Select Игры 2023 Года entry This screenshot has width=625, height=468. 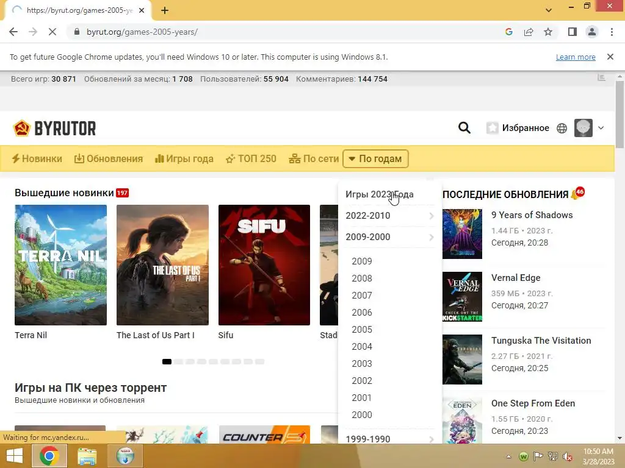point(380,194)
